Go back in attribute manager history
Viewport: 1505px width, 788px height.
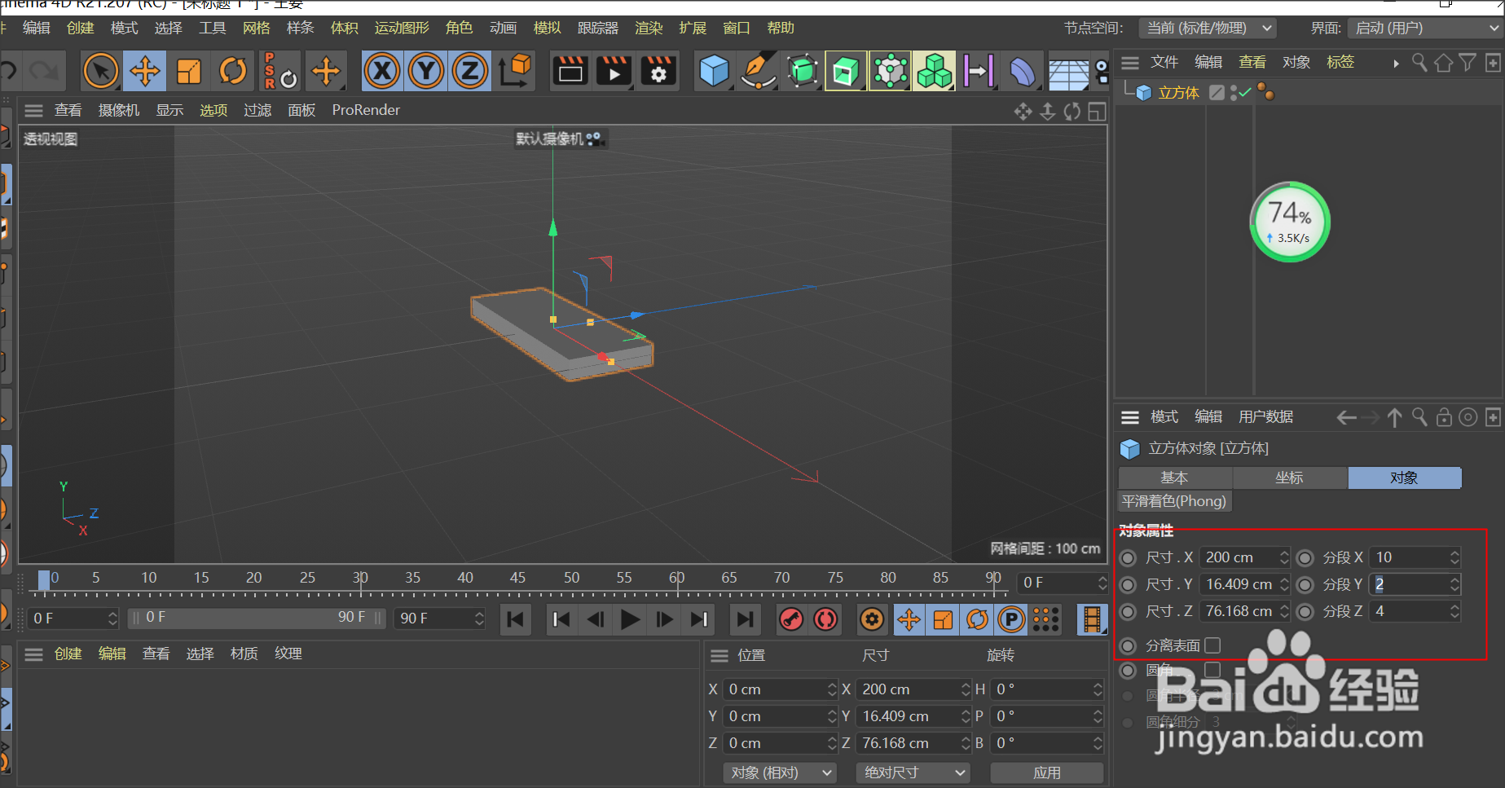[1347, 417]
